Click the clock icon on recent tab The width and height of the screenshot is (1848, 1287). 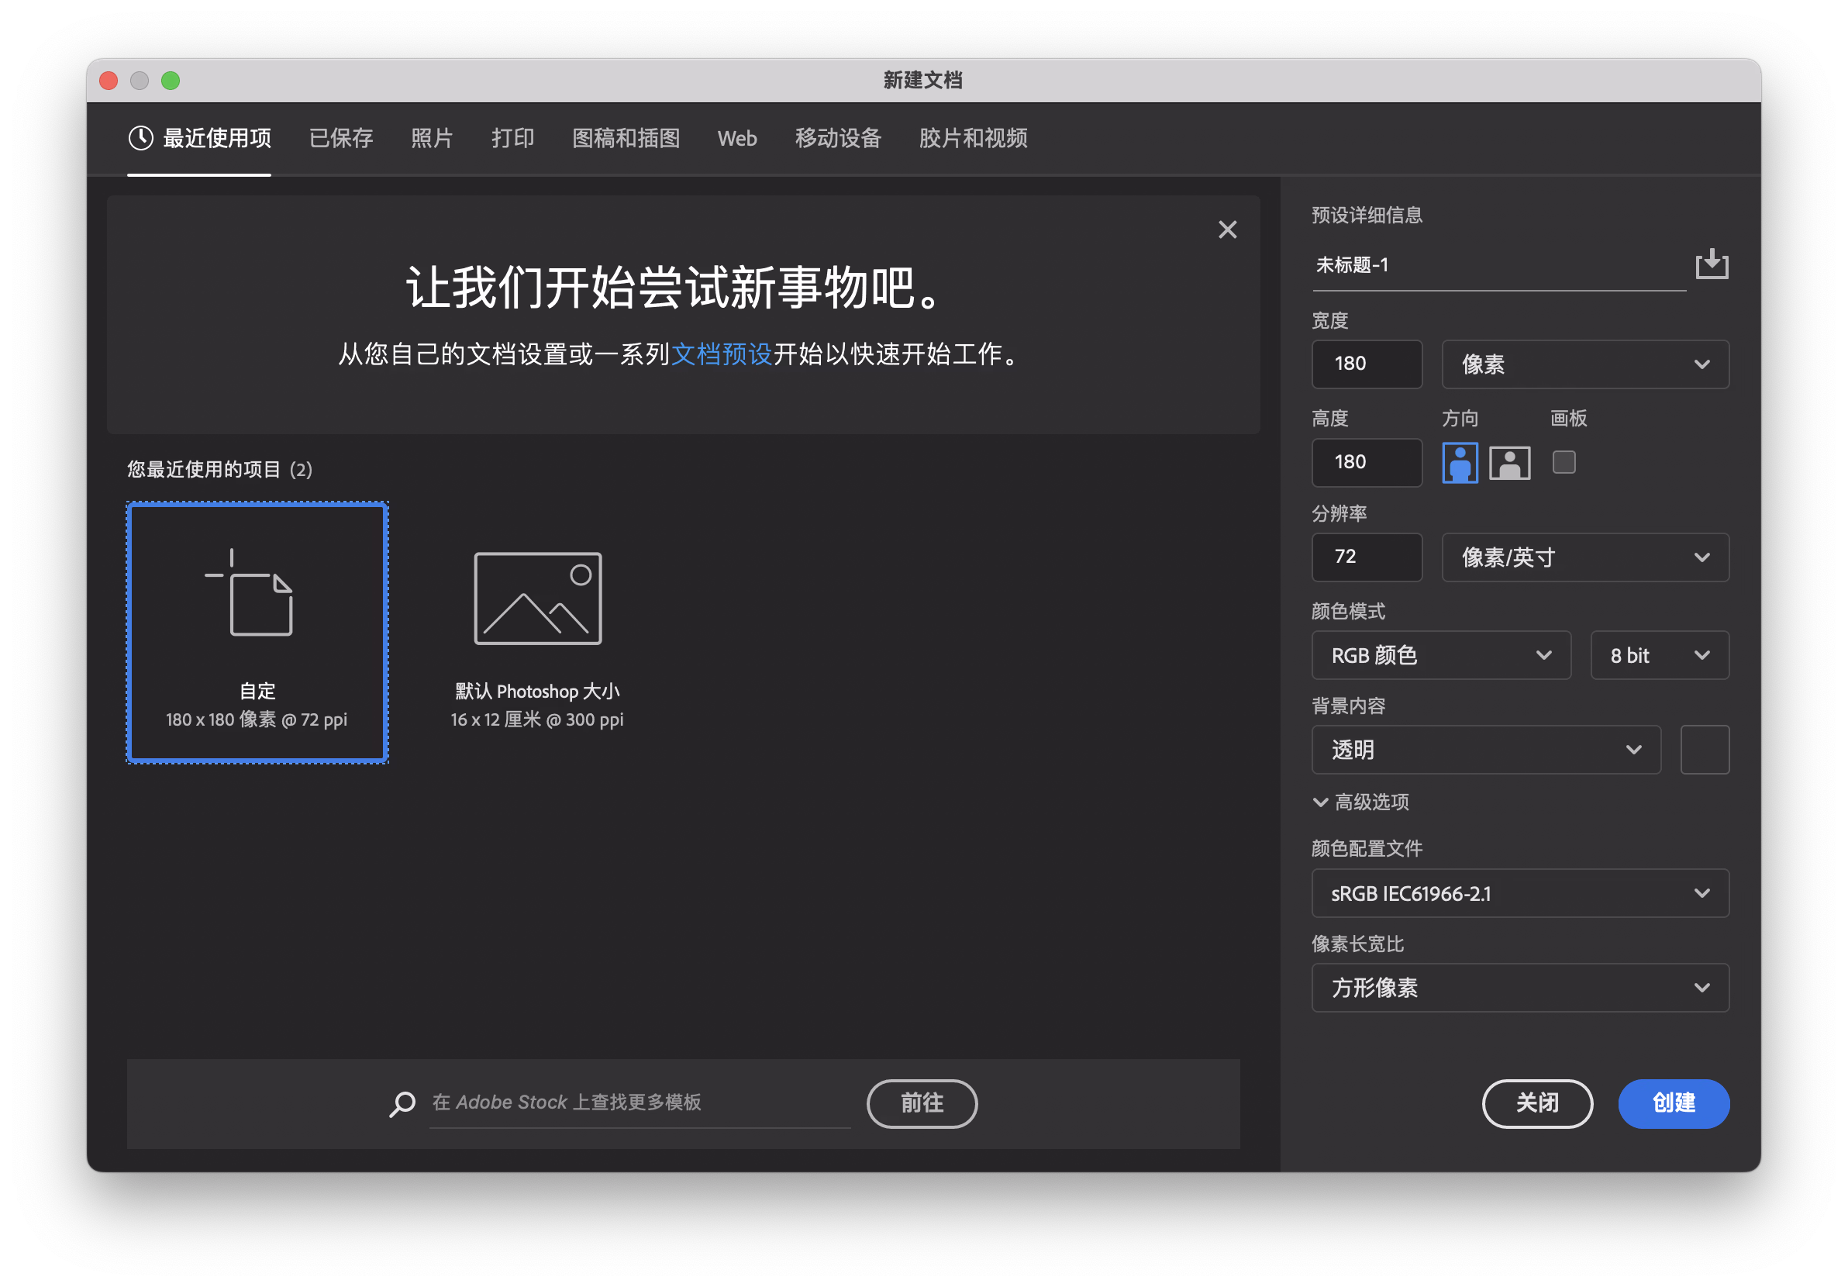pyautogui.click(x=141, y=138)
